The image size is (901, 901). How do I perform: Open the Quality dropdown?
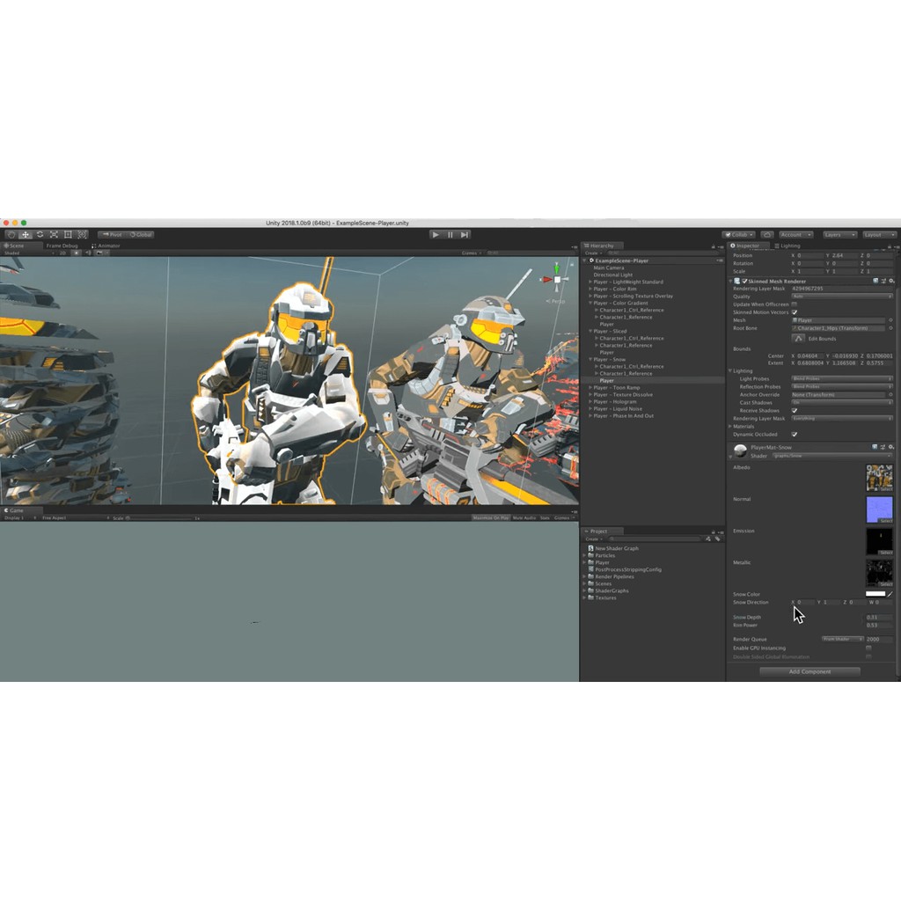pyautogui.click(x=842, y=296)
